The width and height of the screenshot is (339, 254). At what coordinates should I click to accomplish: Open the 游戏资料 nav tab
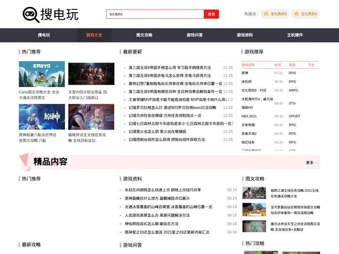click(245, 35)
